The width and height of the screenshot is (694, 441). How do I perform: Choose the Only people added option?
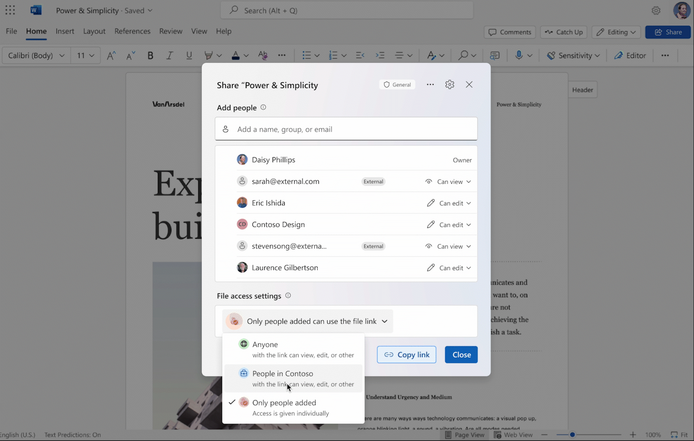293,408
